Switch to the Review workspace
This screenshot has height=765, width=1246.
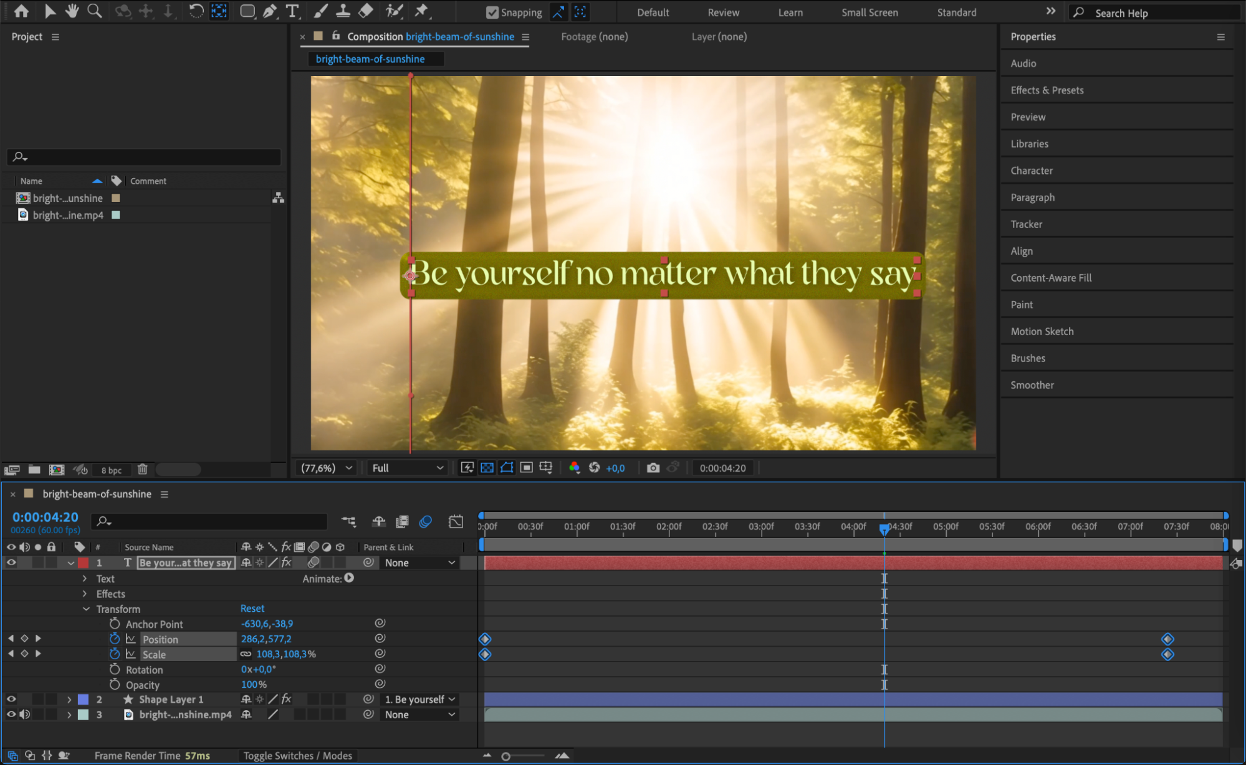723,12
